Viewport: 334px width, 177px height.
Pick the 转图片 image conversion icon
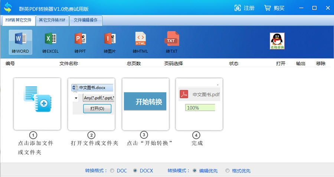(110, 42)
